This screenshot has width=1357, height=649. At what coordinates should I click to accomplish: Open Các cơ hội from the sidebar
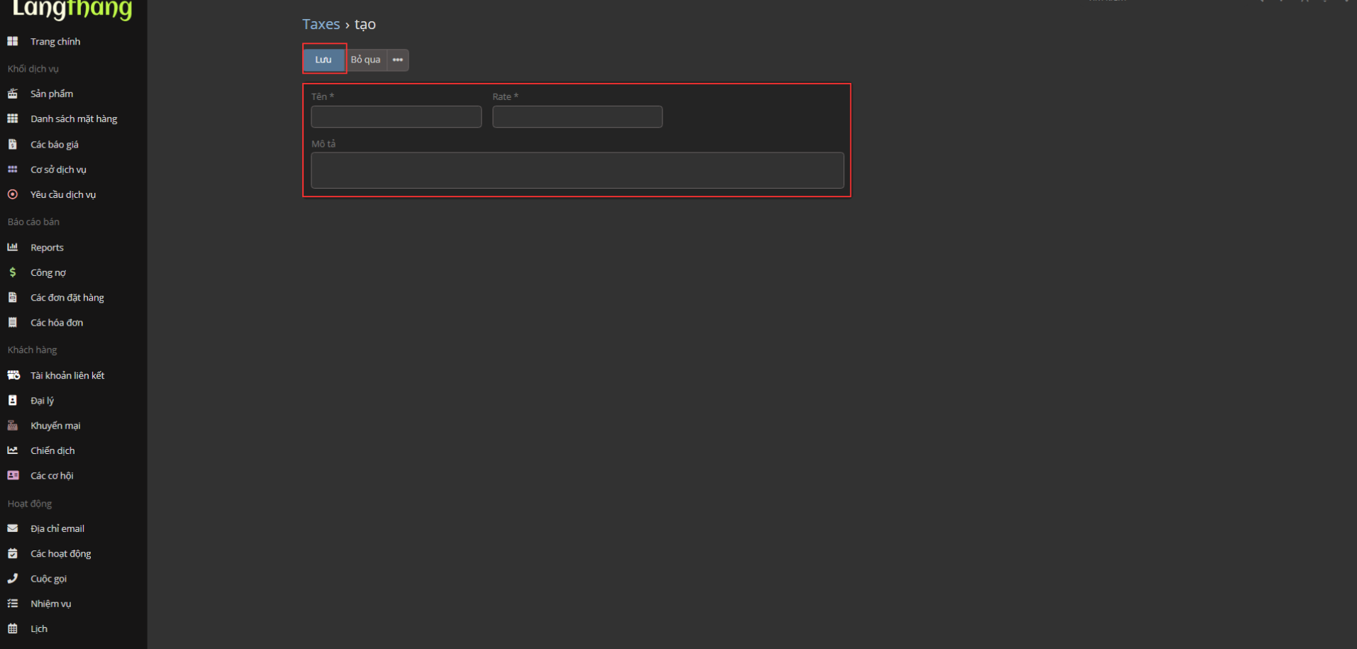coord(51,475)
